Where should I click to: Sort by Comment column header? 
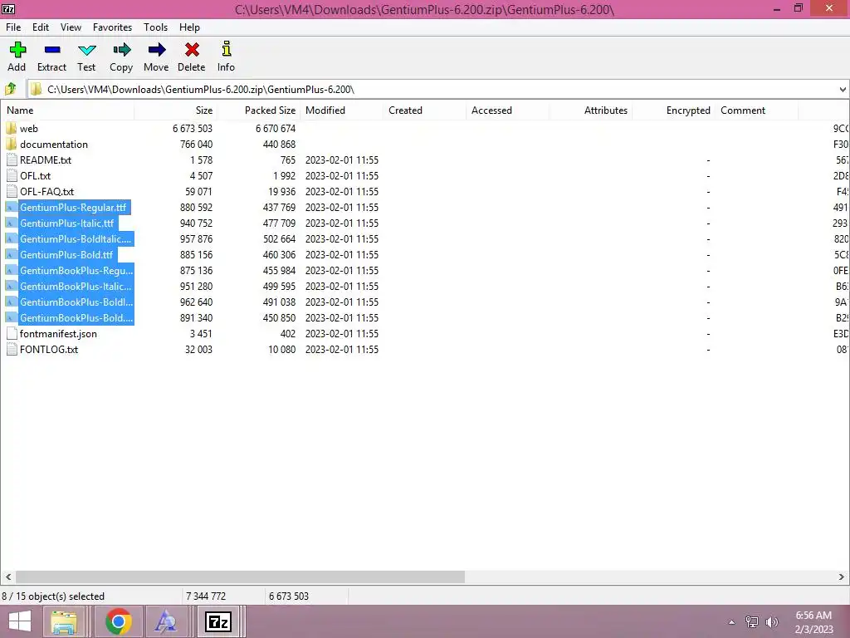[756, 110]
